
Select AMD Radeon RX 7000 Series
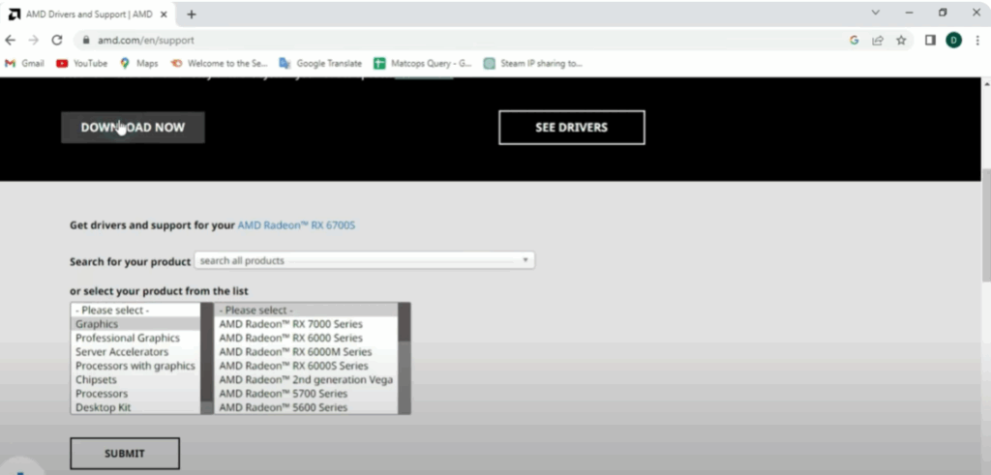point(307,324)
